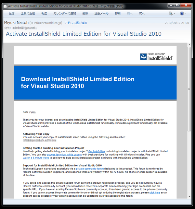Click カレンダーに追加 toolbar item
The width and height of the screenshot is (195, 209).
coord(65,13)
